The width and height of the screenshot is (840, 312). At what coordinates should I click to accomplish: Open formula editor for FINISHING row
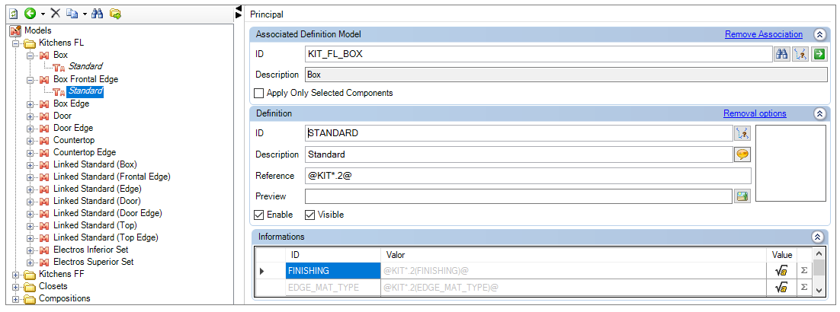coord(781,270)
